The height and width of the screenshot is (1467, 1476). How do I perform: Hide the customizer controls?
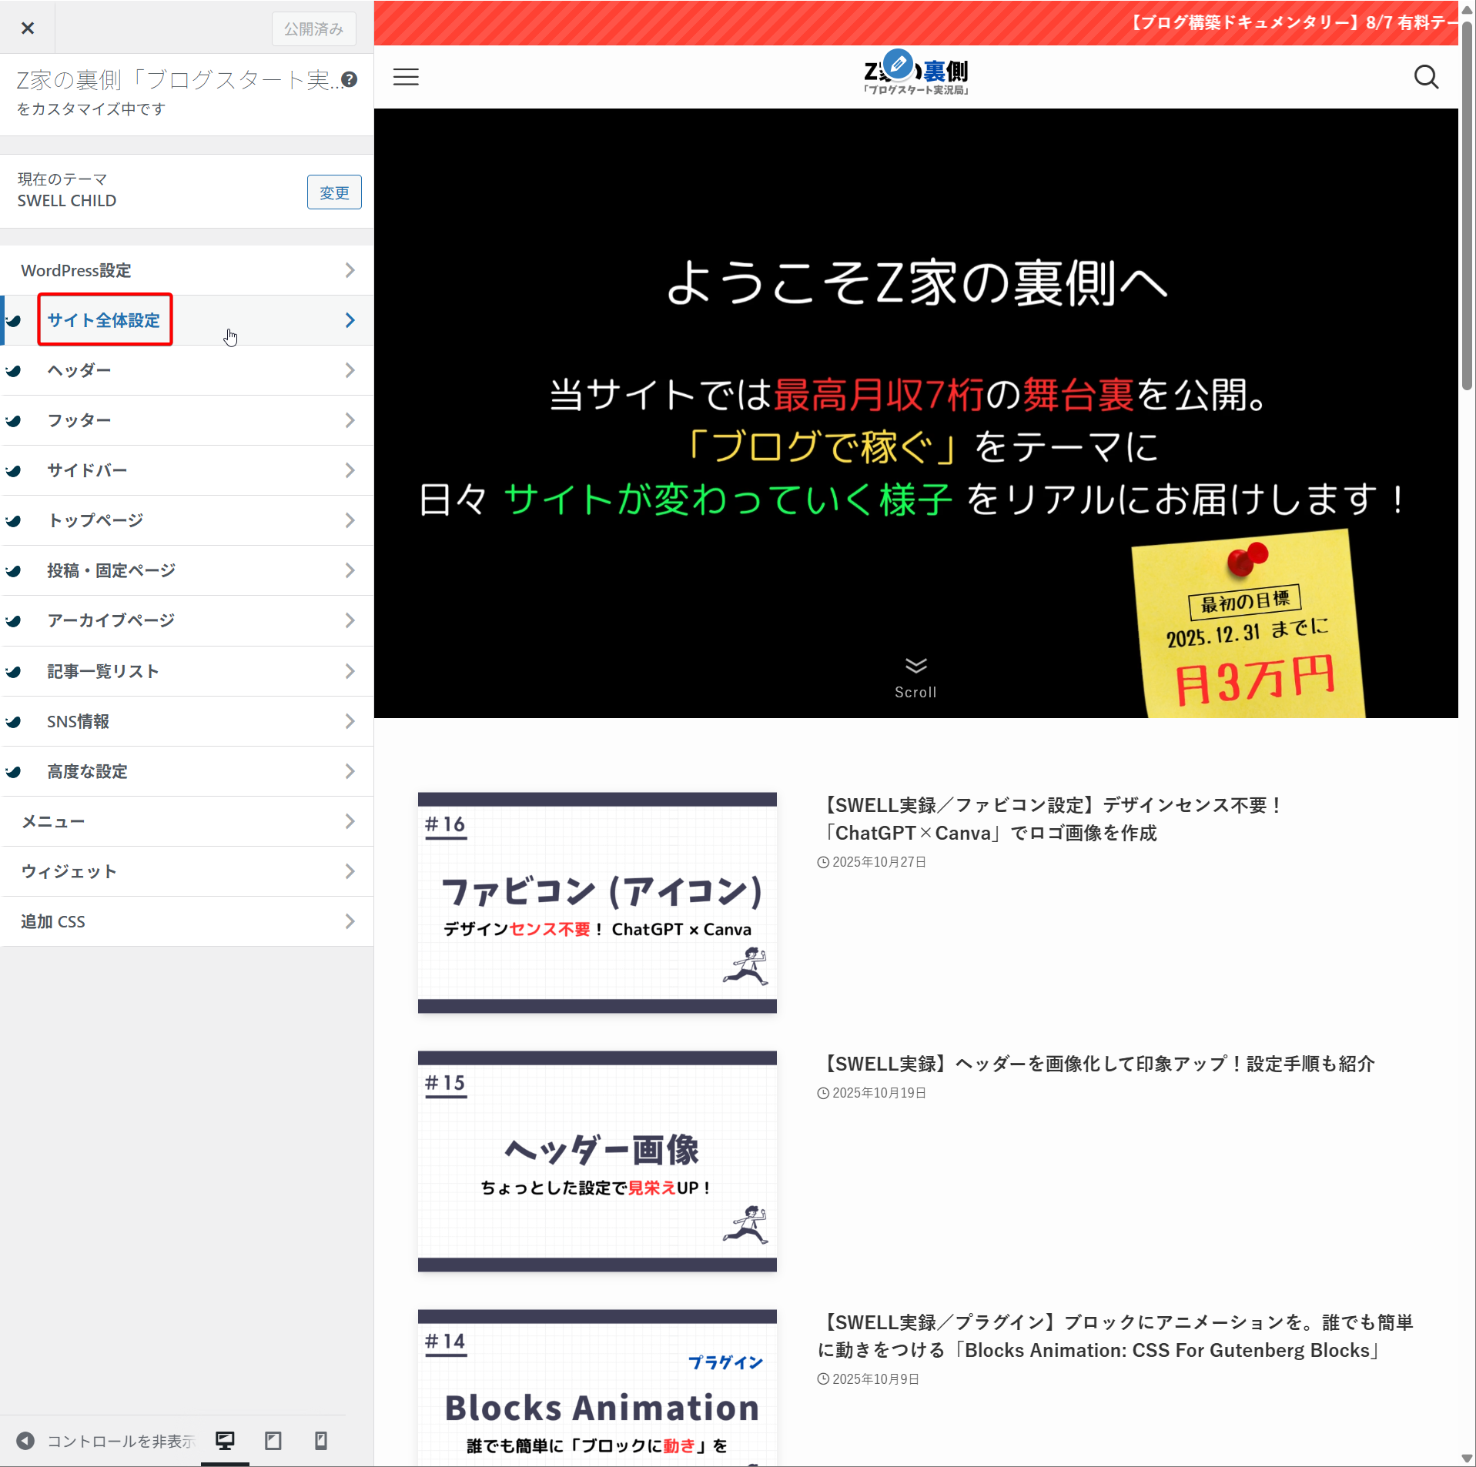105,1441
